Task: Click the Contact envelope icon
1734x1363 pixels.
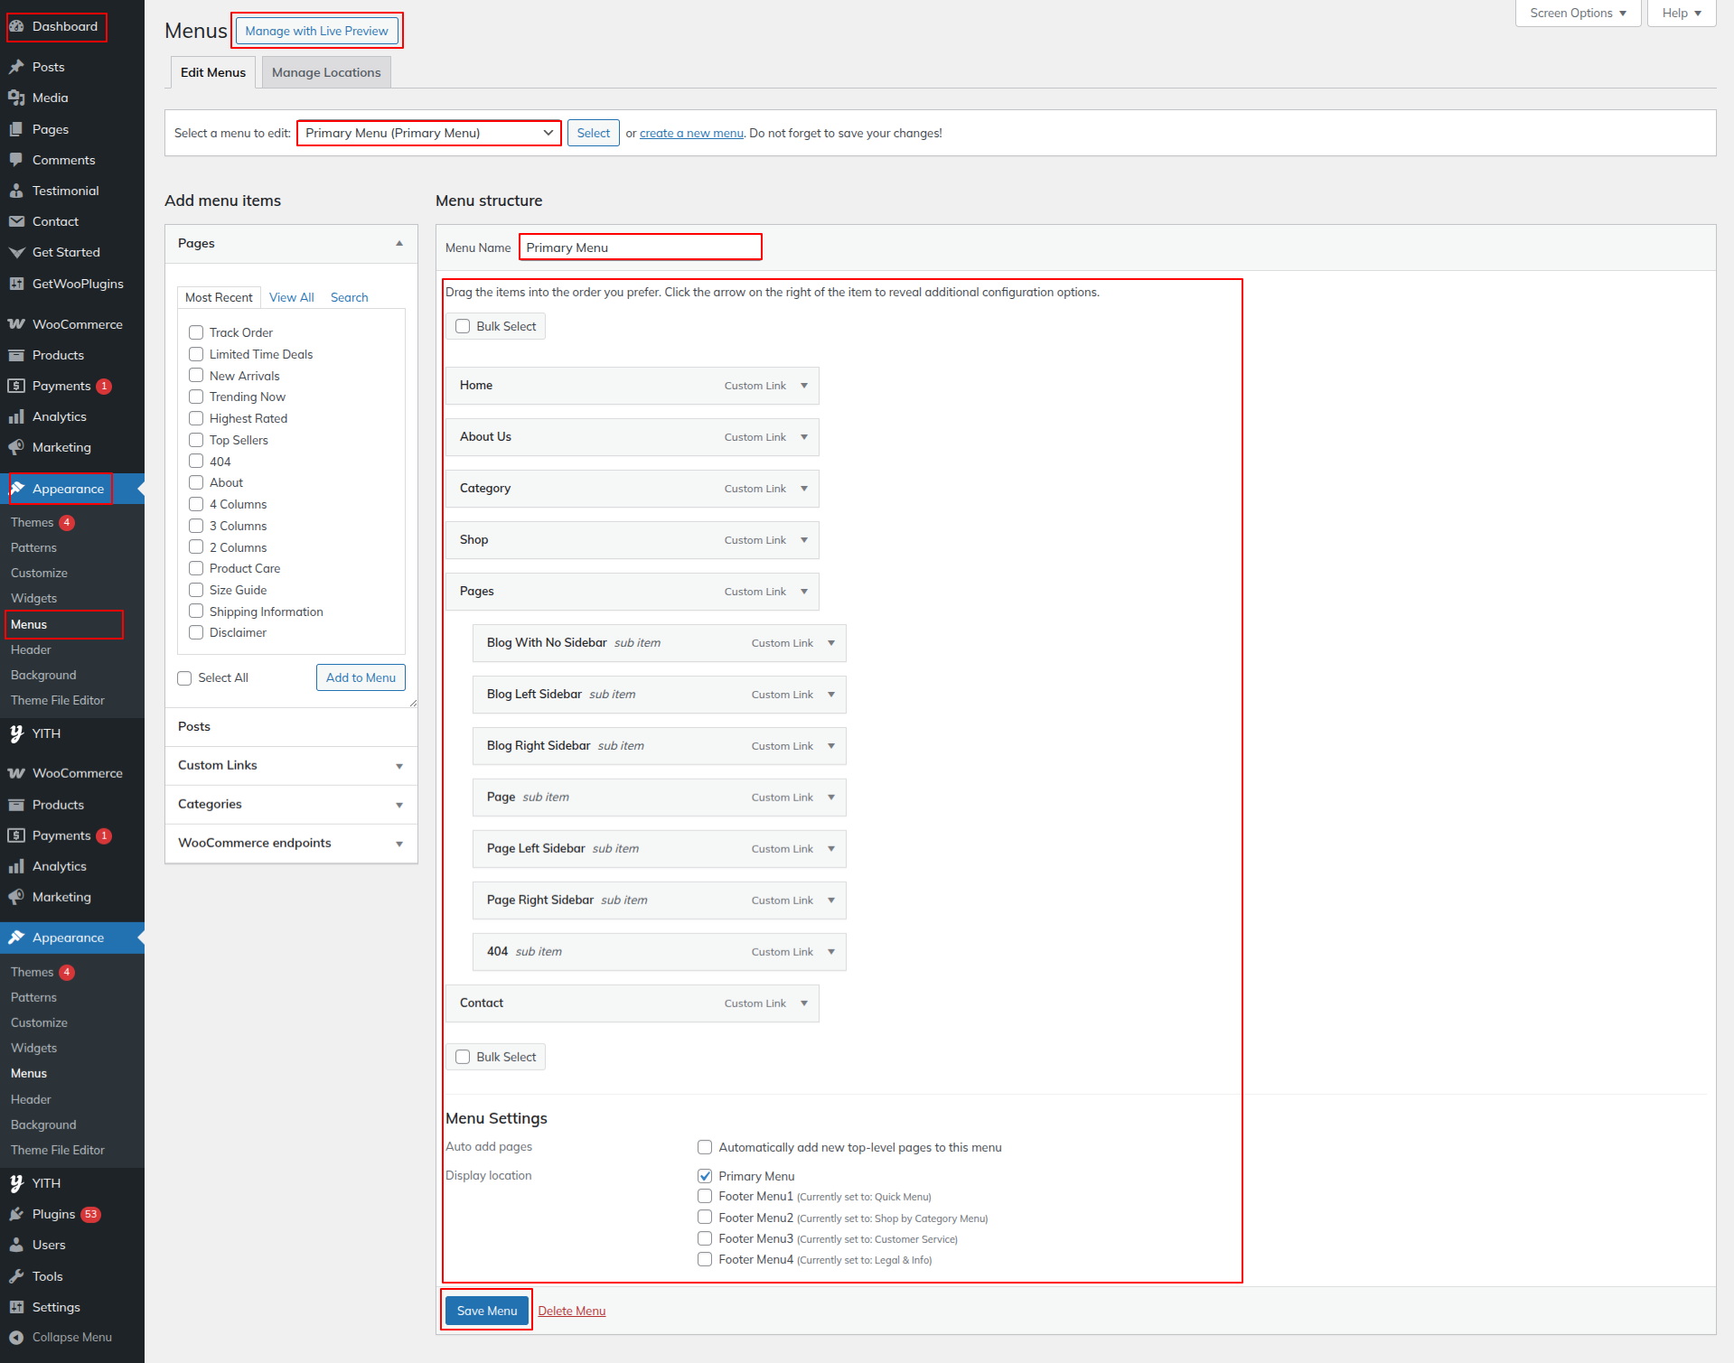Action: pos(16,221)
